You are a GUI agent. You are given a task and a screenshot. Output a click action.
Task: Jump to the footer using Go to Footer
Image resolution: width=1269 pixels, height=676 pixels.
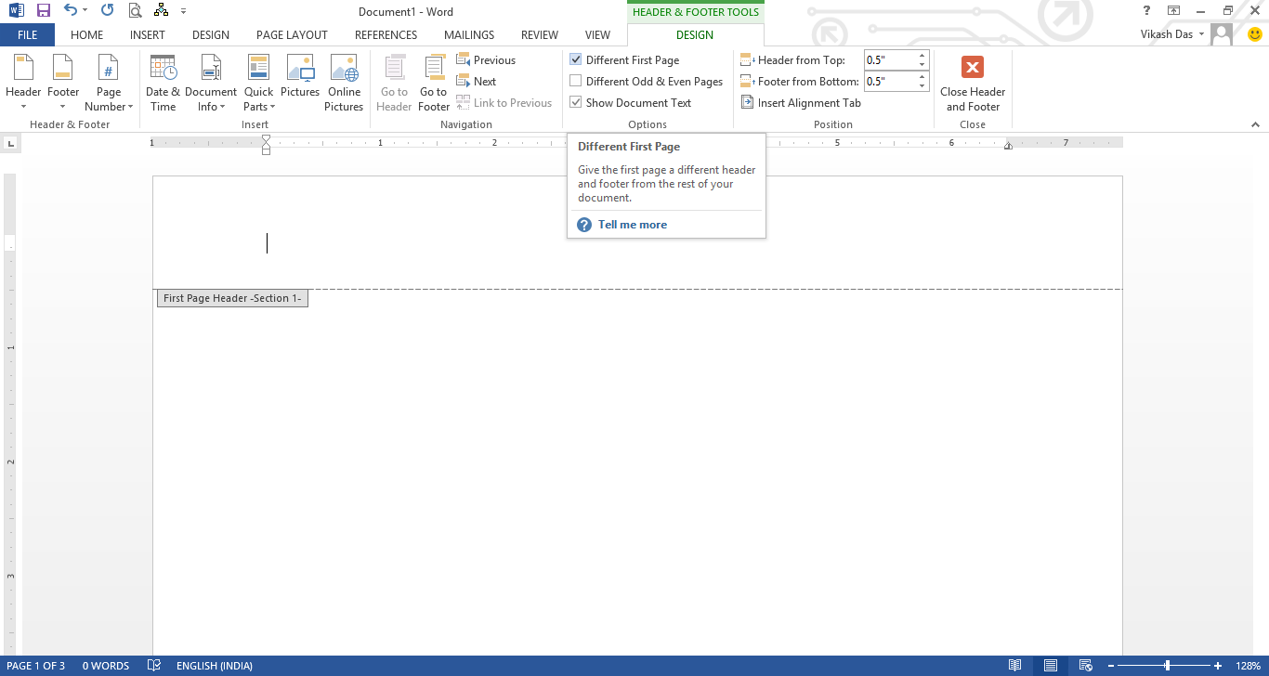click(x=433, y=83)
